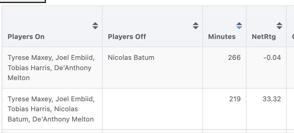
Task: Click the -0.04 net rating value
Action: click(271, 57)
